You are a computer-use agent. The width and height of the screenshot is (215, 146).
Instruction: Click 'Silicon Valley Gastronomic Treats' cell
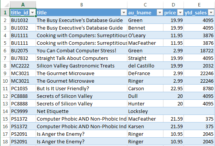tap(82, 66)
